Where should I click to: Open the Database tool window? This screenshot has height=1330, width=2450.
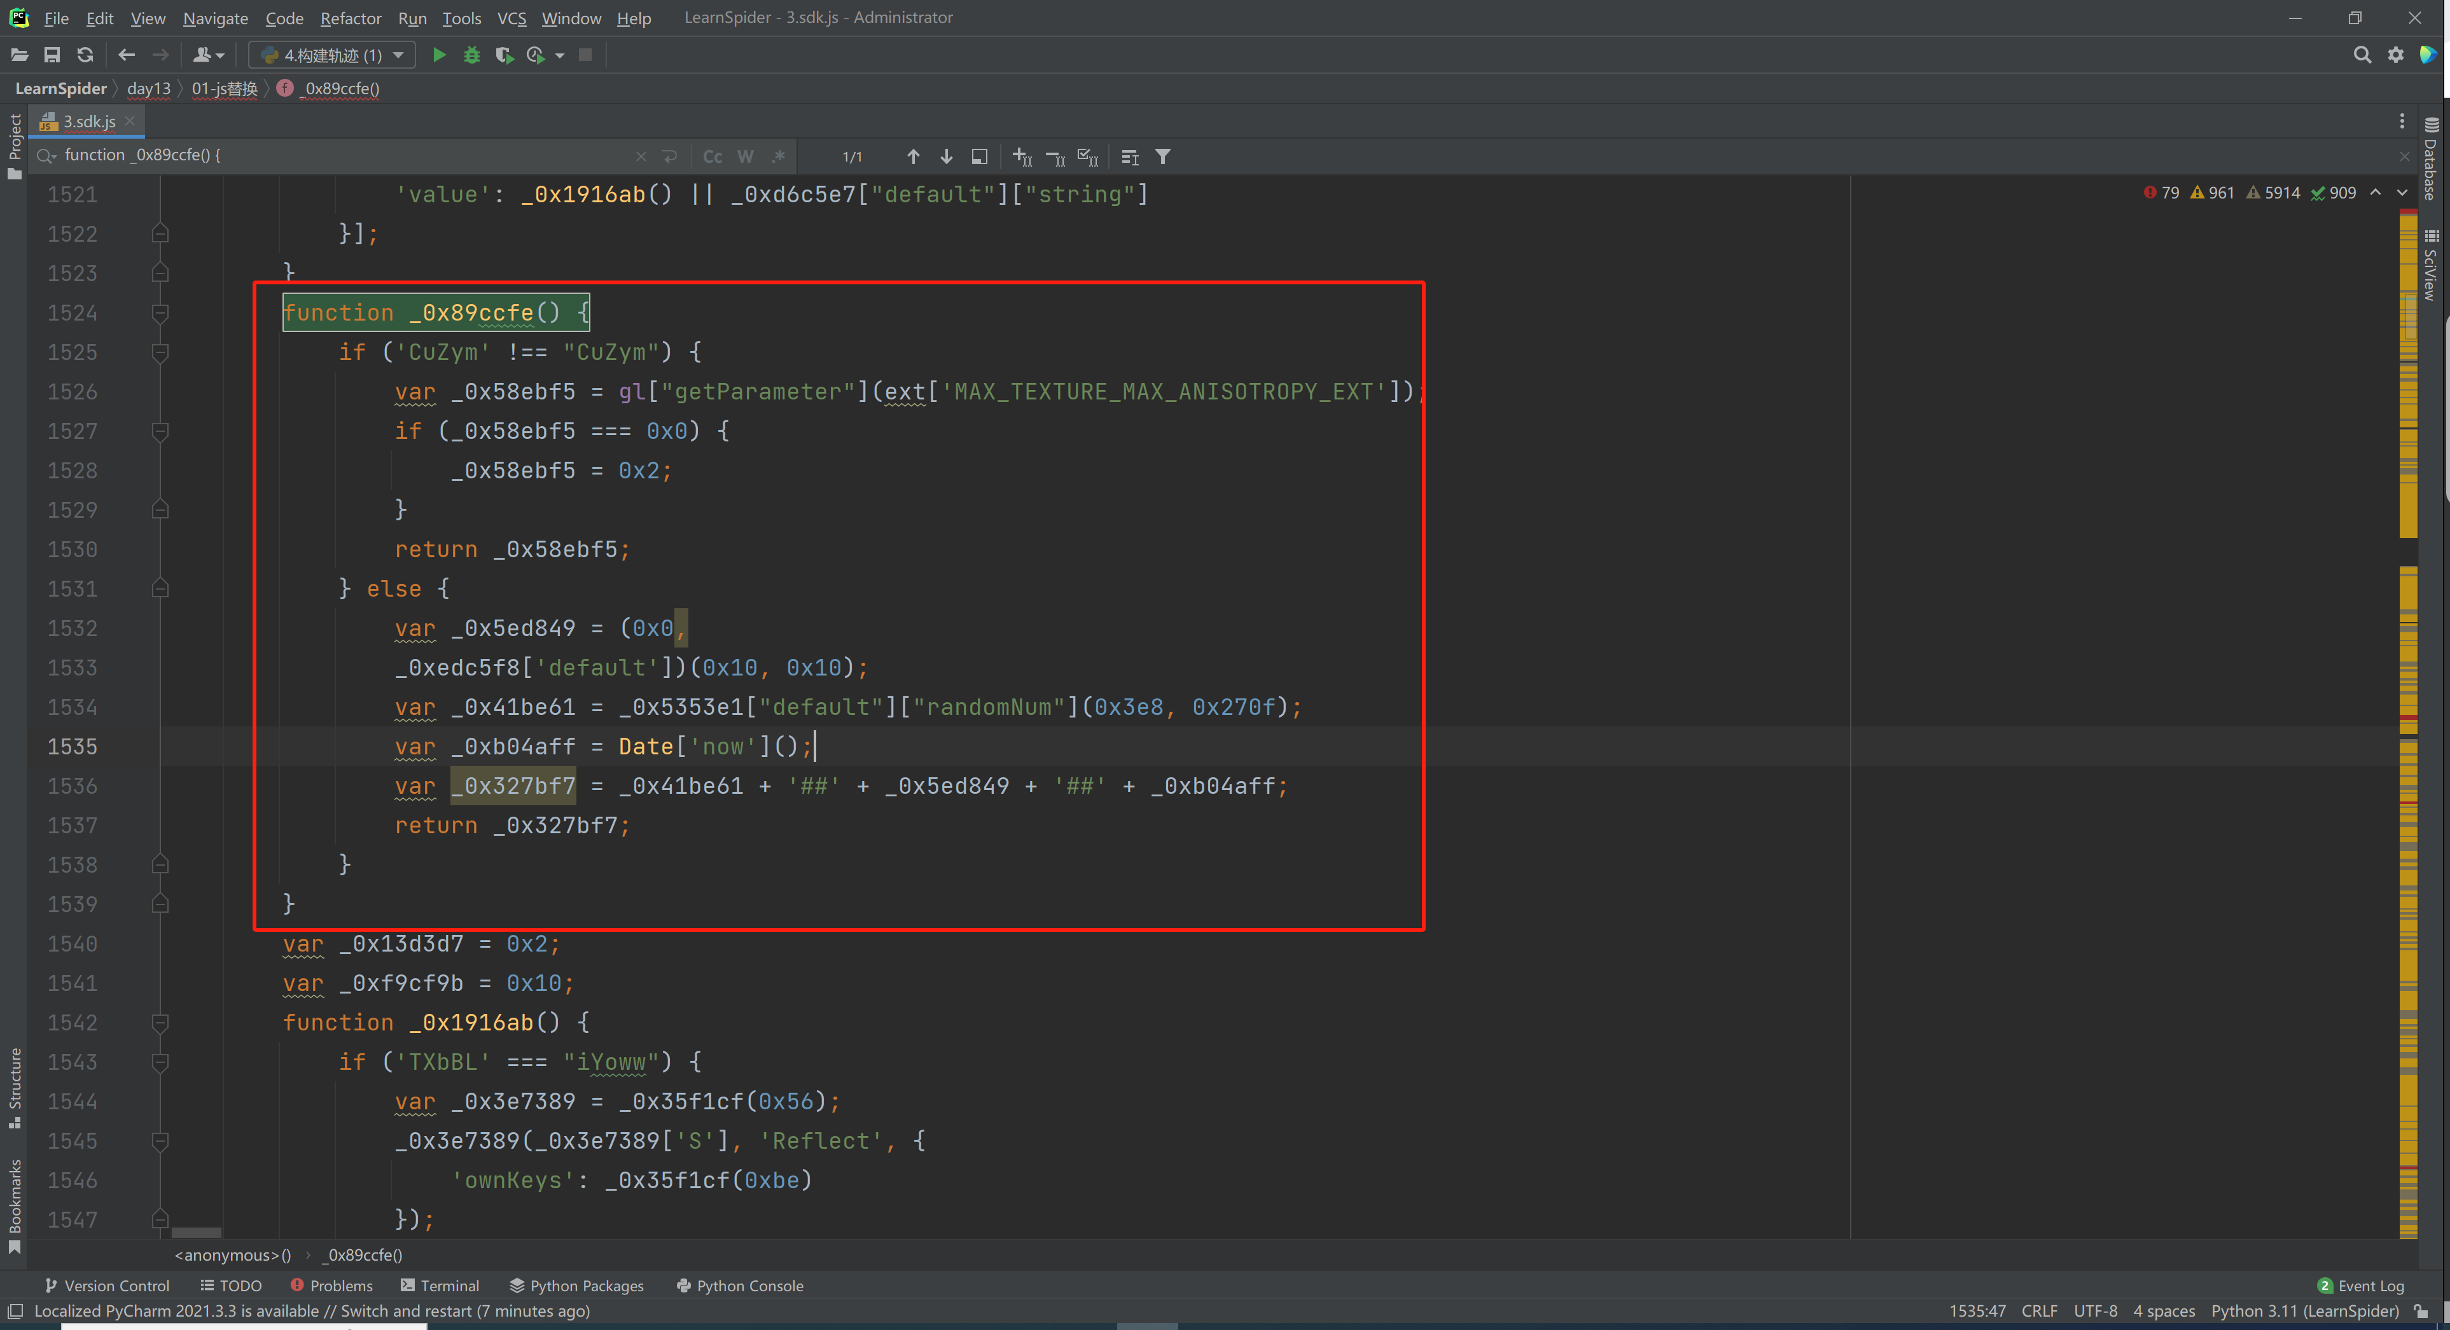point(2430,160)
